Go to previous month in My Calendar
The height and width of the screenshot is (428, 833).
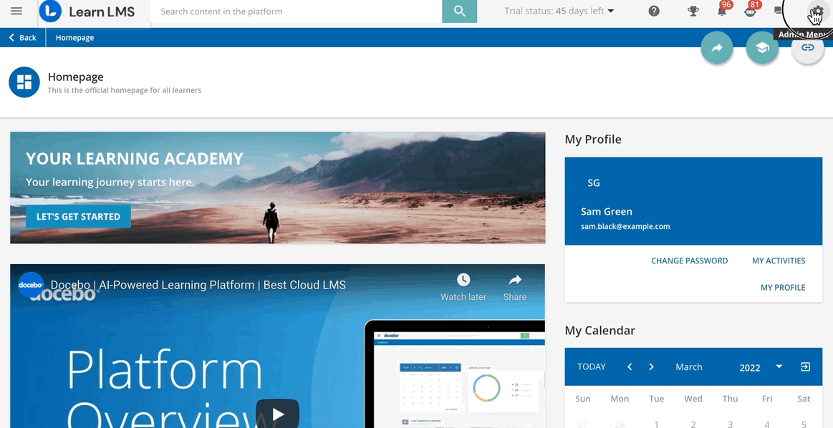pos(630,367)
